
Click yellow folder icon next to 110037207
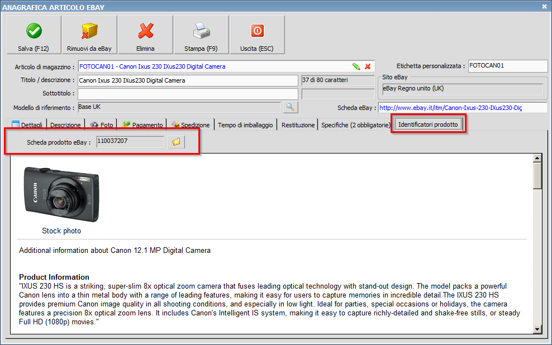pyautogui.click(x=177, y=142)
